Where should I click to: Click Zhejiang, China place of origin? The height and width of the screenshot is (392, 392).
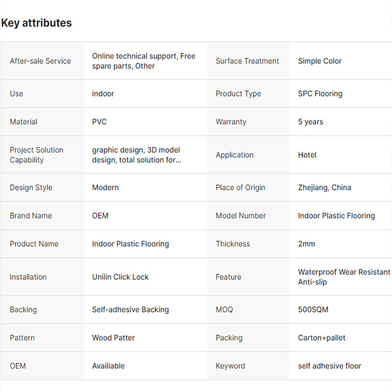coord(324,188)
